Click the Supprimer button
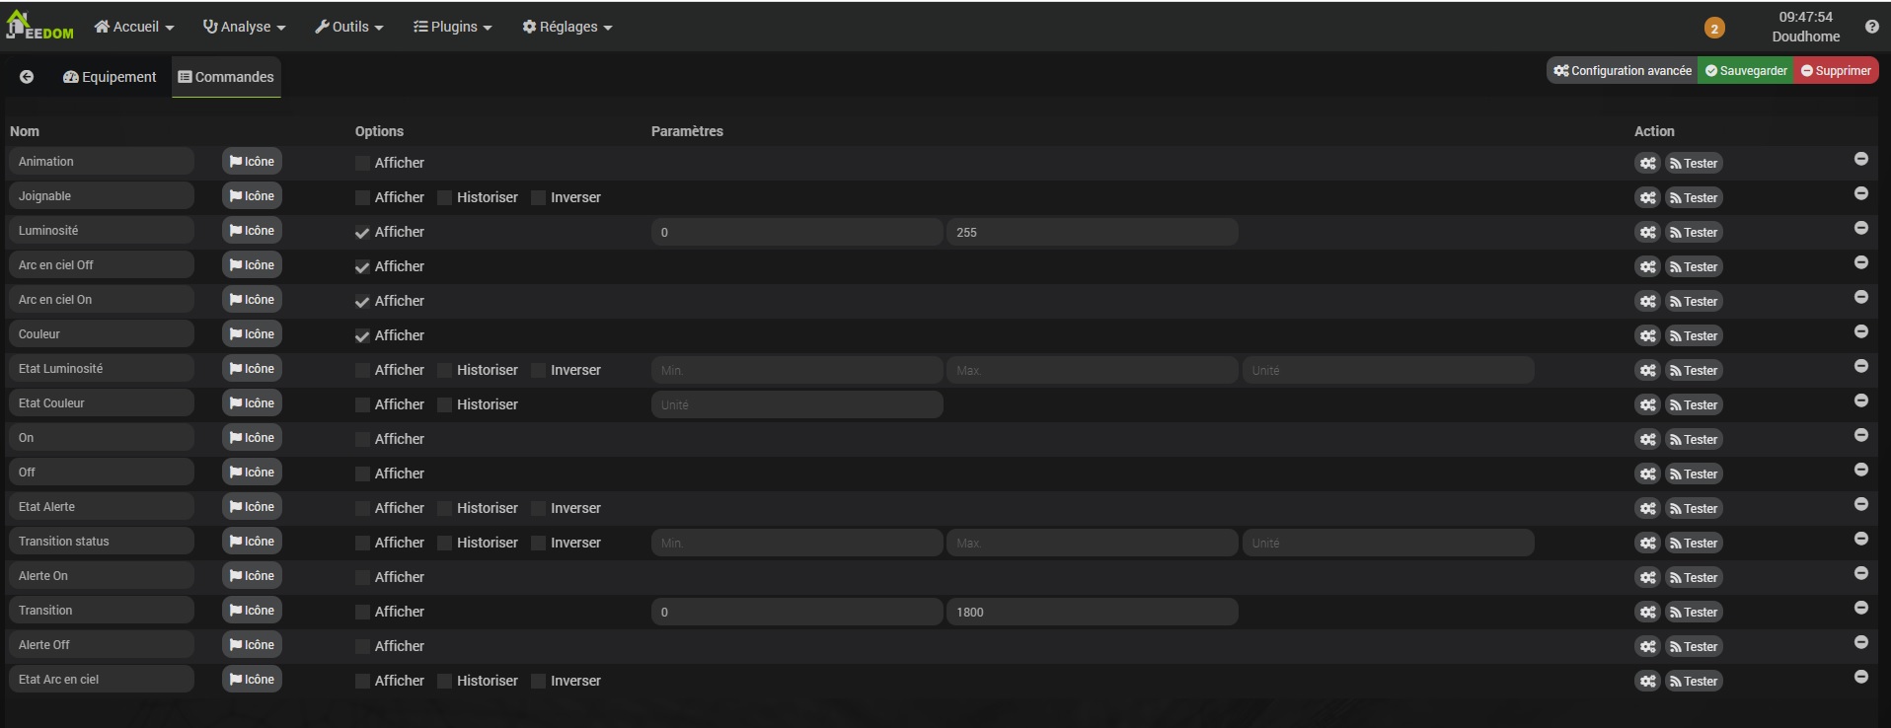Viewport: 1891px width, 728px height. click(1836, 71)
